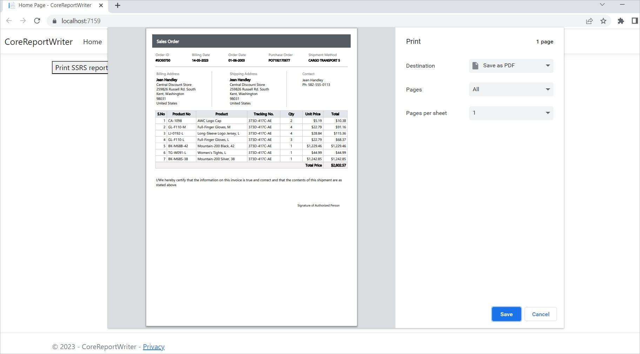Open the share icon near the address bar
This screenshot has height=354, width=640.
588,21
